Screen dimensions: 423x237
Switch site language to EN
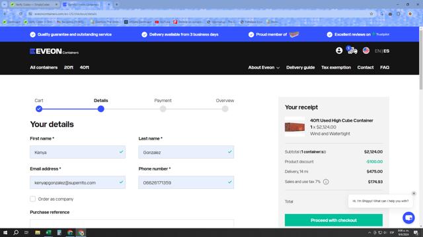(x=377, y=51)
